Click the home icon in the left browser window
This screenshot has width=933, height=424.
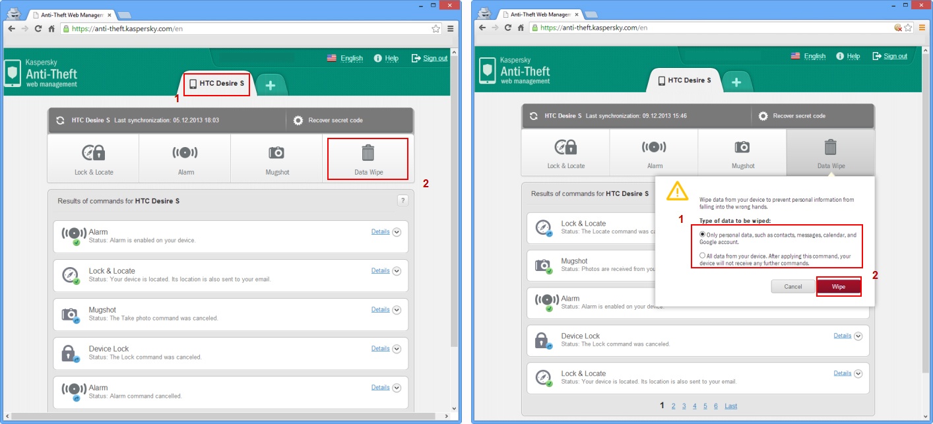pos(51,29)
